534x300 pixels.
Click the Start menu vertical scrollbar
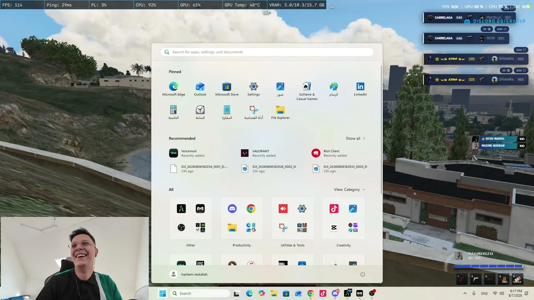coord(381,129)
